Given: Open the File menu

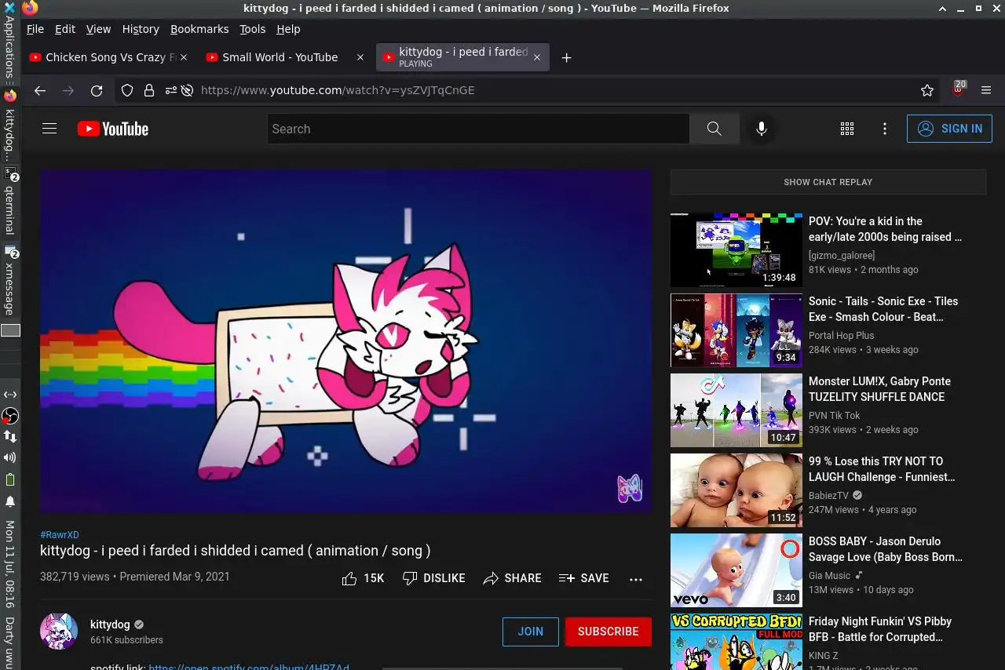Looking at the screenshot, I should tap(35, 29).
